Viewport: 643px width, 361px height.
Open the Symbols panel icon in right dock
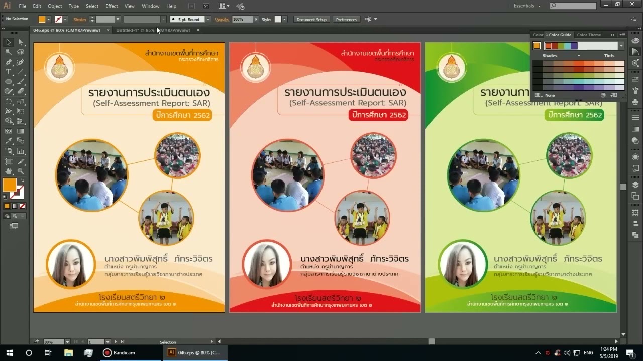pyautogui.click(x=635, y=102)
